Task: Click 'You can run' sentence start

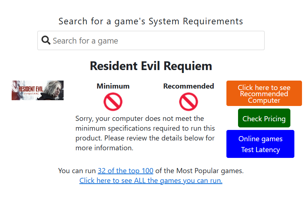Action: 77,171
